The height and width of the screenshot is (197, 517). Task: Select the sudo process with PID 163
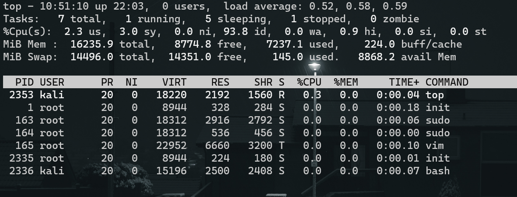point(437,120)
